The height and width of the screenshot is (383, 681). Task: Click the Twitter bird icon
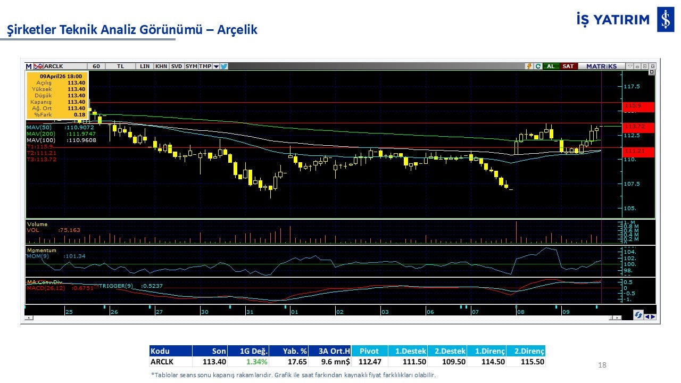[x=224, y=66]
